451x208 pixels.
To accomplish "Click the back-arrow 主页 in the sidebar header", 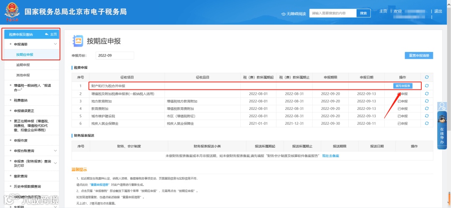I will pos(51,34).
